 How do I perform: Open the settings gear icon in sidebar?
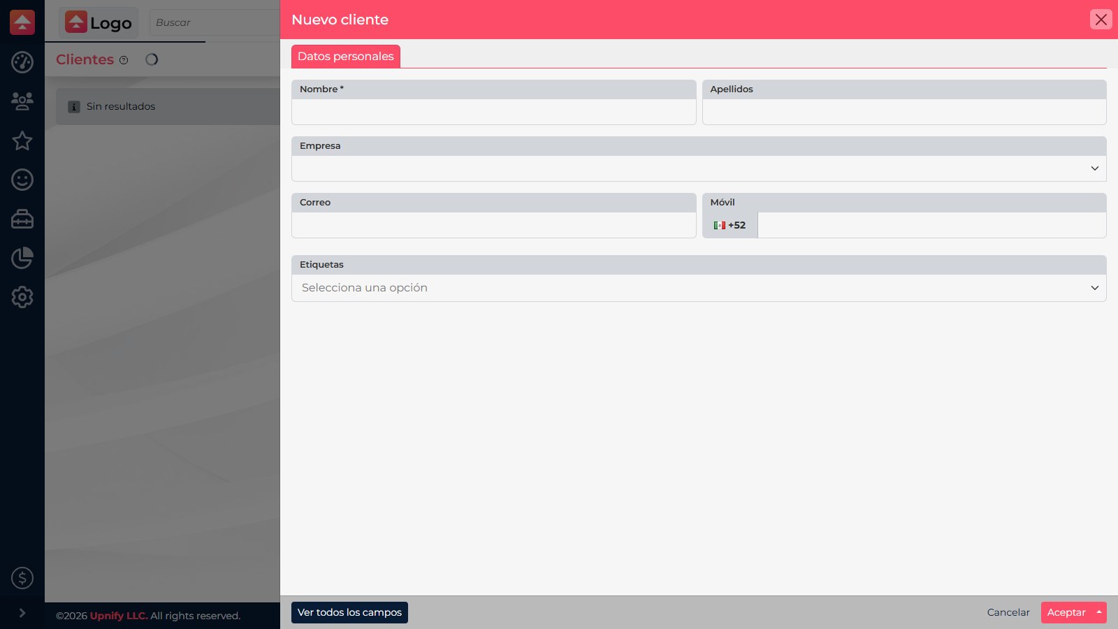(x=22, y=297)
